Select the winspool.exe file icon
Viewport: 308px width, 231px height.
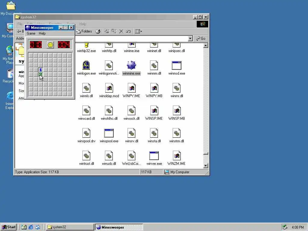tap(109, 133)
